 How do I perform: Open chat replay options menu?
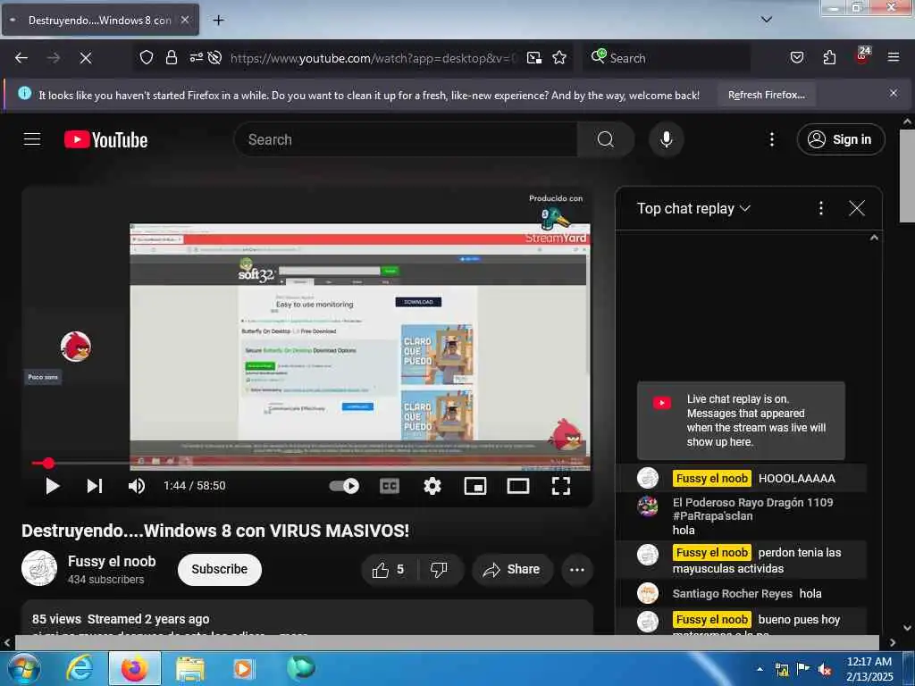point(820,208)
